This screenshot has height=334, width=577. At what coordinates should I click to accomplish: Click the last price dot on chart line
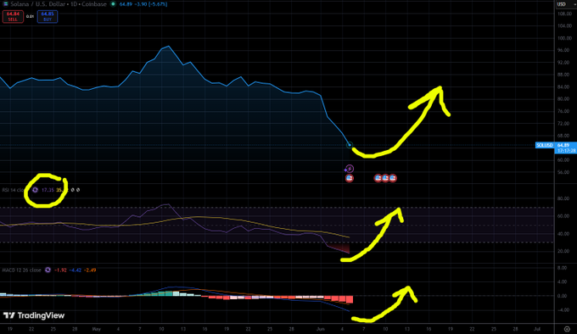point(350,145)
